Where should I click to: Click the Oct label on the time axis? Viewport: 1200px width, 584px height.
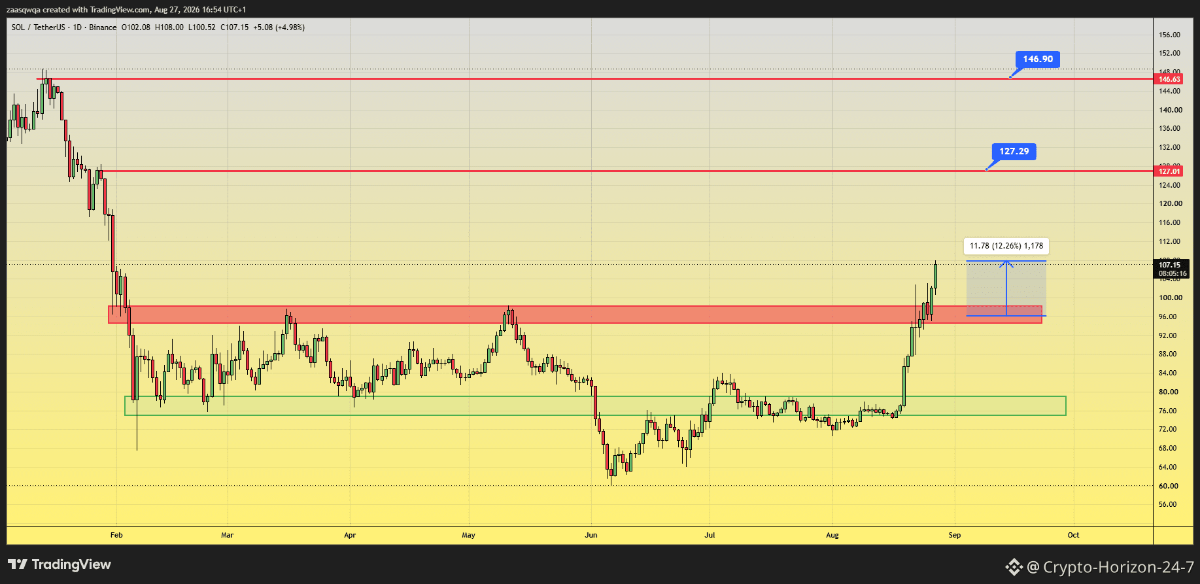point(1074,535)
